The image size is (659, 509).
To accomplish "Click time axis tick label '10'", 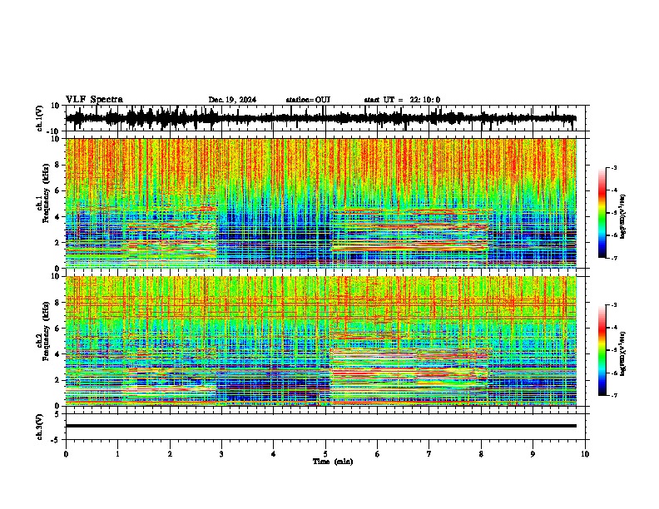I will (x=585, y=454).
